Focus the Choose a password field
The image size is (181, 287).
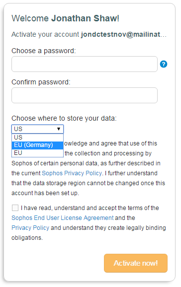coord(85,64)
